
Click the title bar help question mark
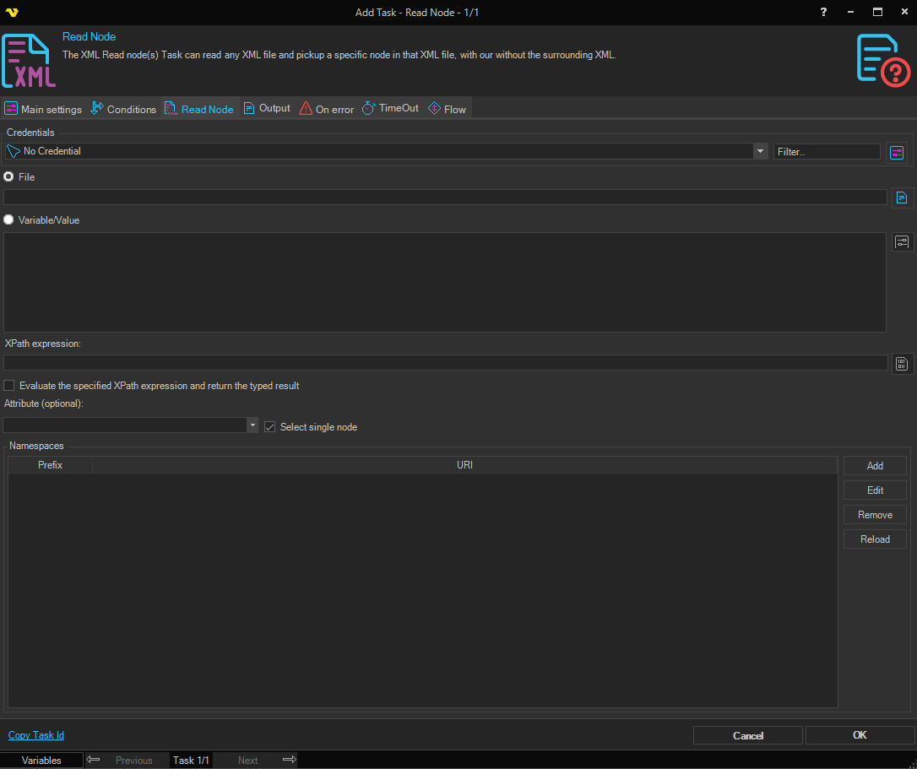click(824, 12)
